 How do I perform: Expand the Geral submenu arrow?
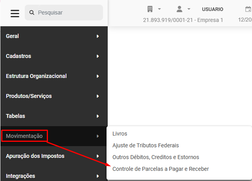pos(97,36)
